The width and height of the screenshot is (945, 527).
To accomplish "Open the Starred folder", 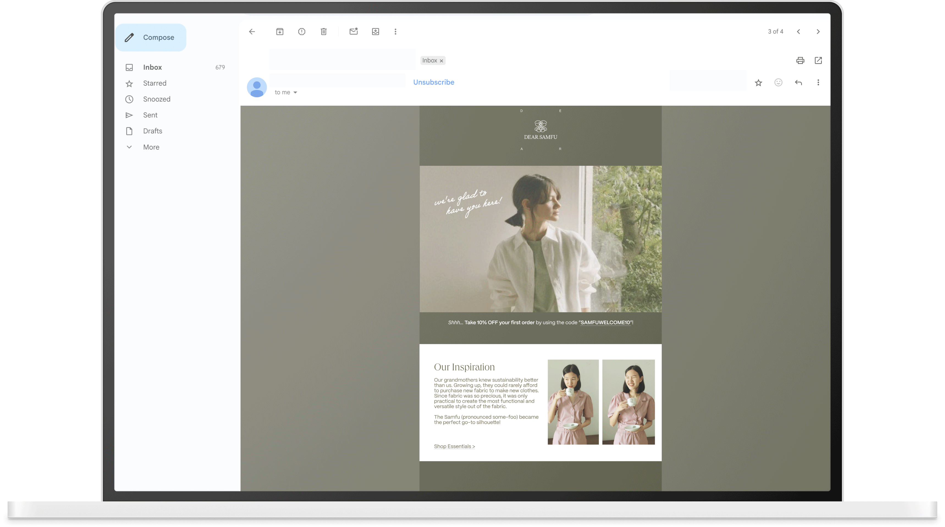I will click(155, 83).
